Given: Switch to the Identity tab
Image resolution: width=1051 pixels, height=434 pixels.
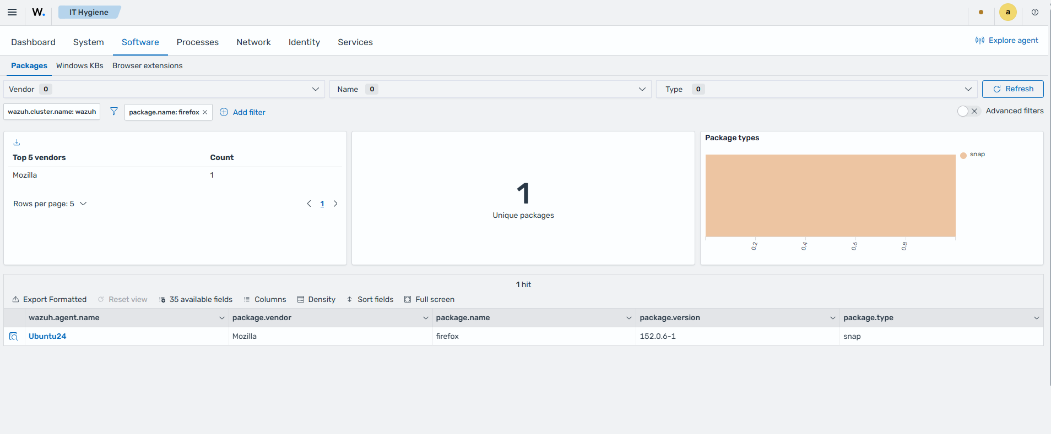Looking at the screenshot, I should click(x=304, y=42).
